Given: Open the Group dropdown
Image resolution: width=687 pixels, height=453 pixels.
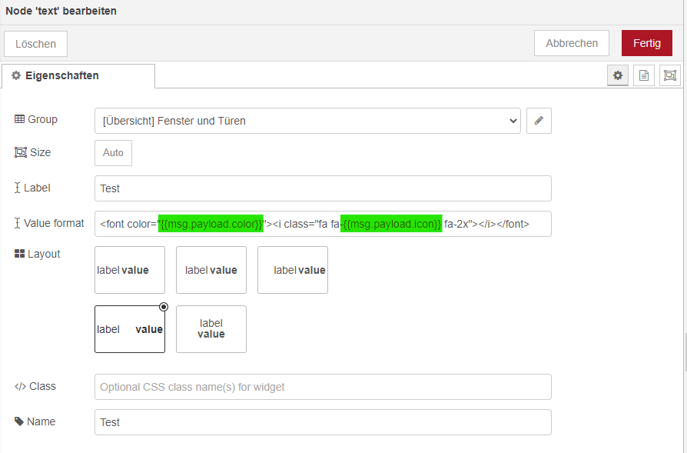Looking at the screenshot, I should point(307,121).
